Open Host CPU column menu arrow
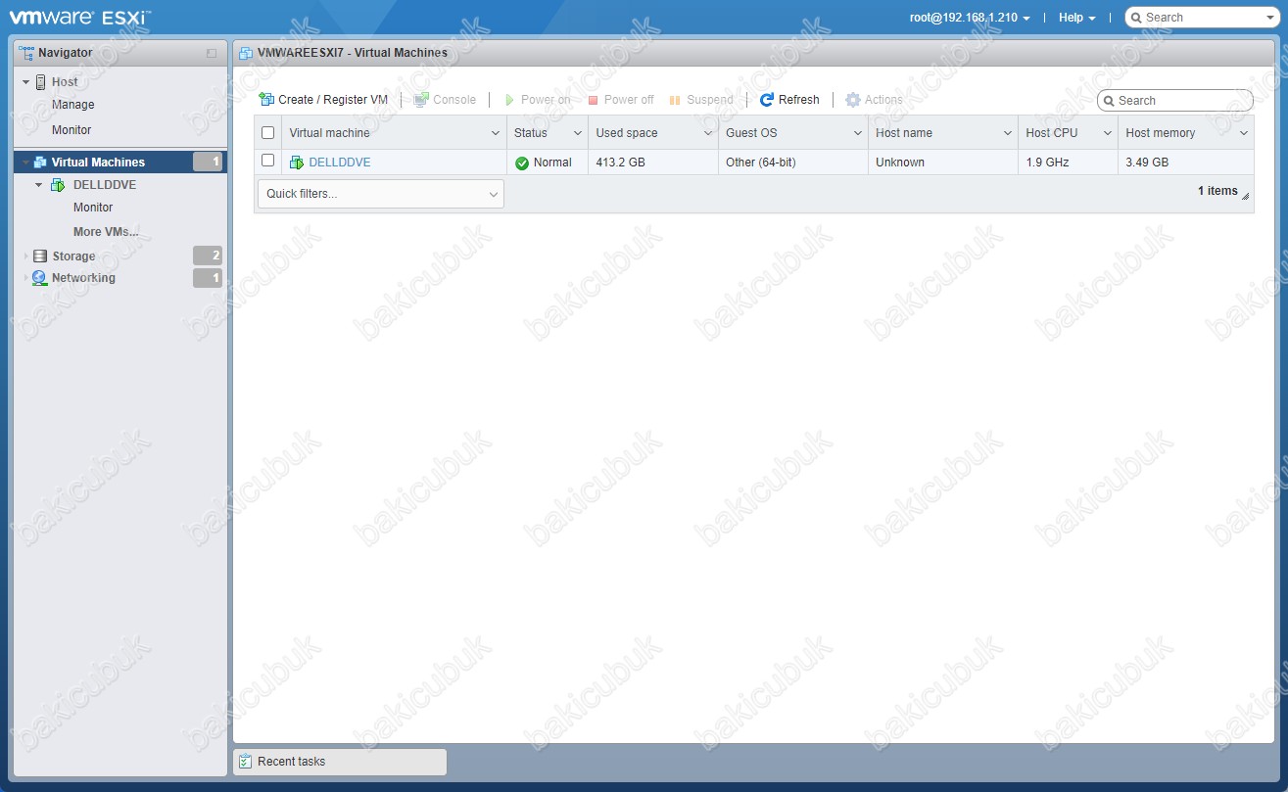 (x=1107, y=133)
